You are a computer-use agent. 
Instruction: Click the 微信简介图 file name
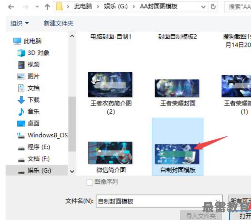click(x=111, y=170)
